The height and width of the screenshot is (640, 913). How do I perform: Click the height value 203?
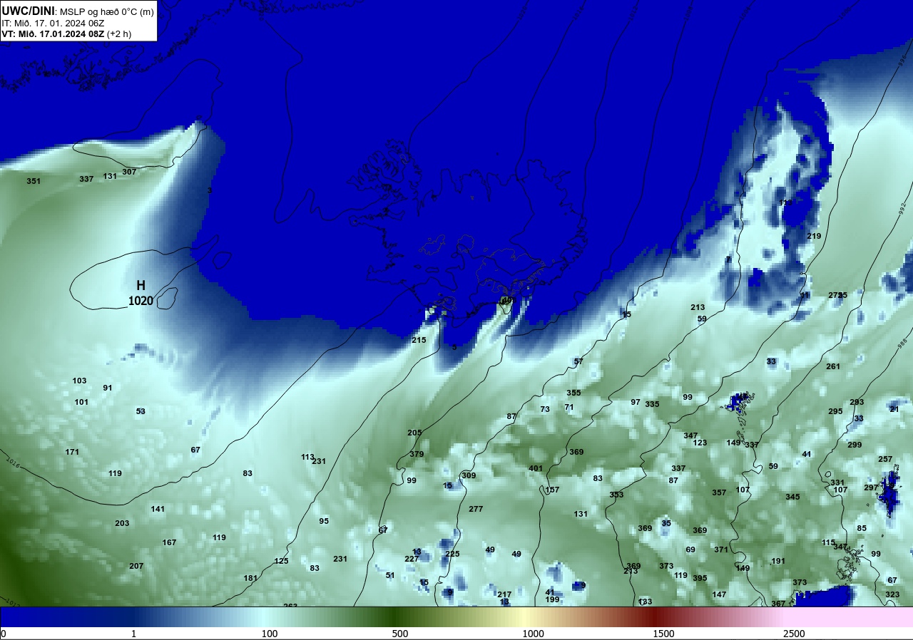pyautogui.click(x=122, y=523)
